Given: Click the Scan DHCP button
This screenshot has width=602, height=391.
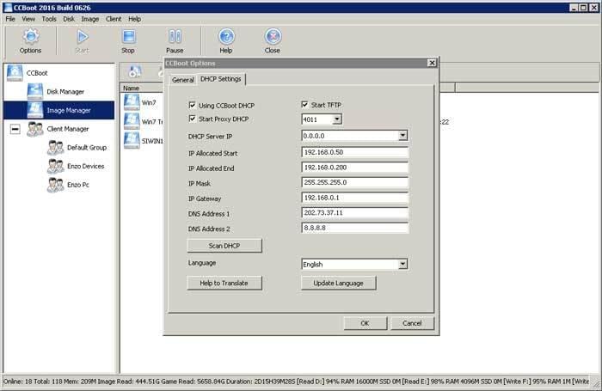Looking at the screenshot, I should pyautogui.click(x=224, y=246).
